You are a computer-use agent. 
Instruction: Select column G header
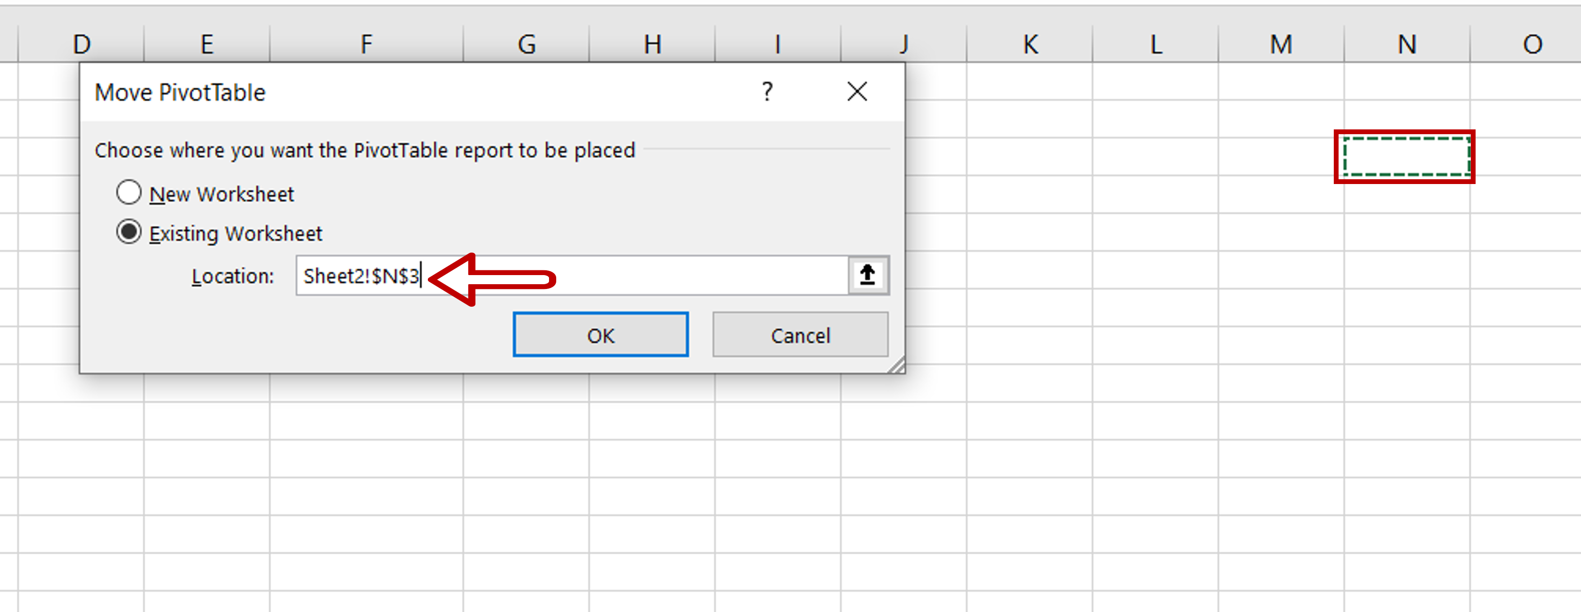(526, 44)
